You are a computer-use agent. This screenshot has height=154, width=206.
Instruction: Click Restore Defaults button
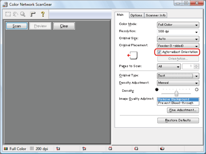pyautogui.click(x=178, y=120)
